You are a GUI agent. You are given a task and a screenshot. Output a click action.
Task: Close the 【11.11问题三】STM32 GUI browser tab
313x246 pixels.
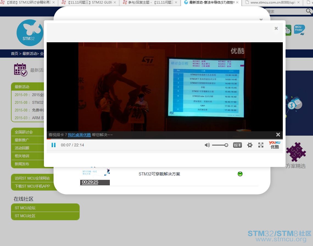coord(114,2)
